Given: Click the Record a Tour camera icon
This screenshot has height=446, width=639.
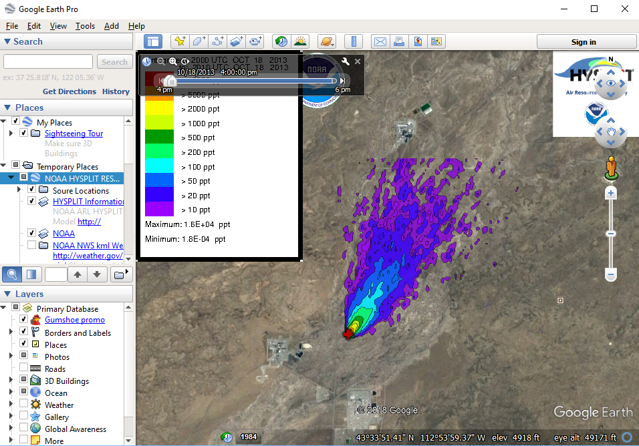Looking at the screenshot, I should pyautogui.click(x=256, y=41).
